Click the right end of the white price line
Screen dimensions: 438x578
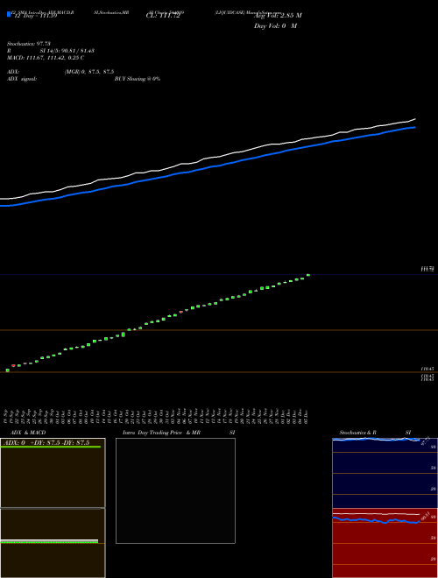click(x=414, y=119)
